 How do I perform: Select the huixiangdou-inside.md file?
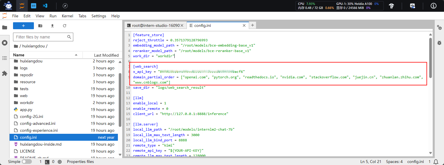pyautogui.click(x=64, y=144)
